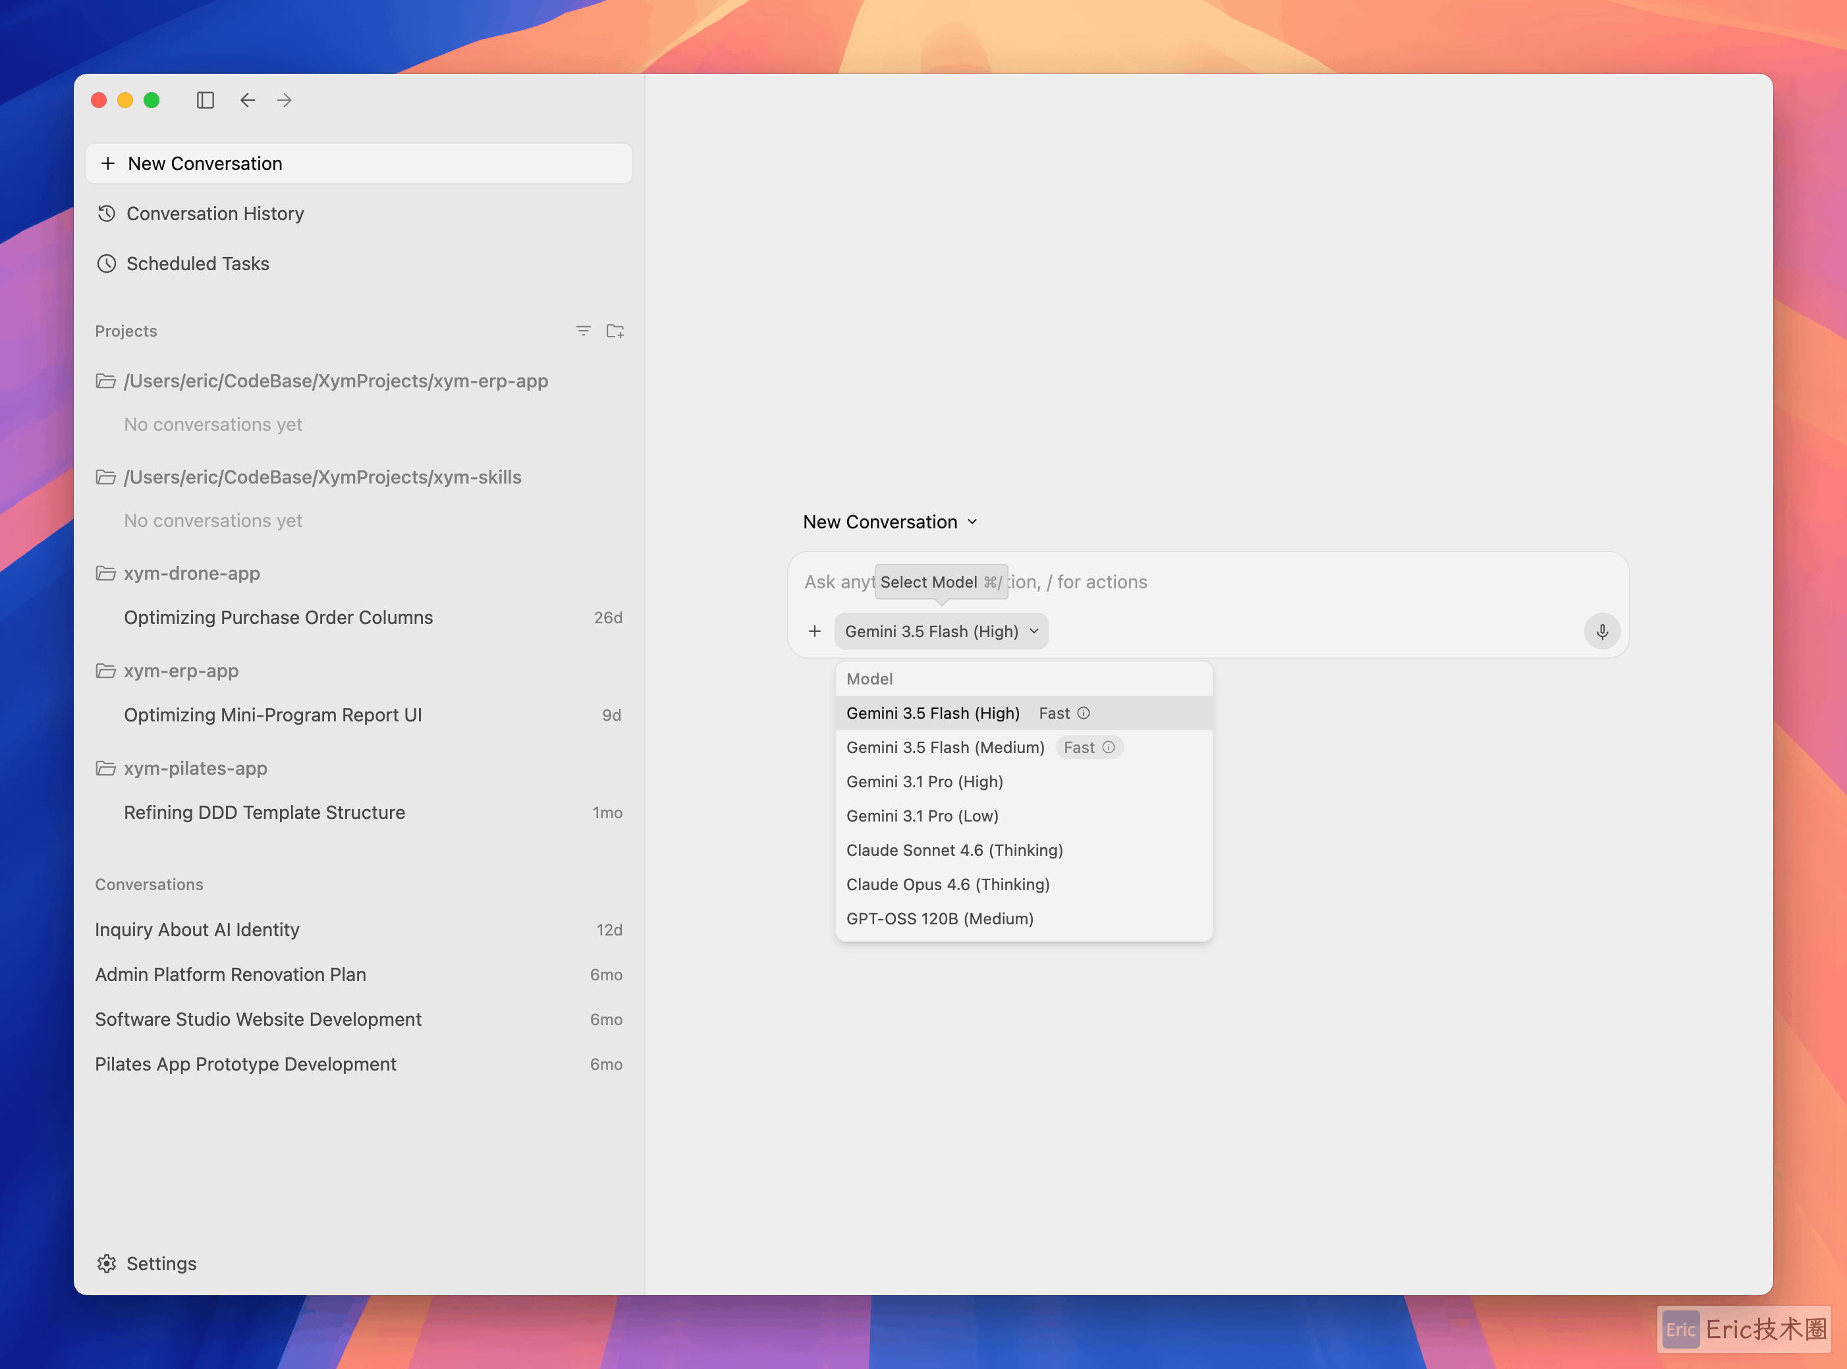Viewport: 1847px width, 1369px height.
Task: Open the /Users/eric/CodeBase/XymProjects/xym-skills project
Action: coord(322,478)
